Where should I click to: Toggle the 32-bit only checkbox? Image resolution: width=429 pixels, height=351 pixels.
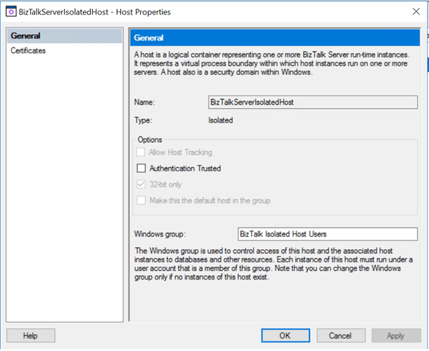(142, 184)
